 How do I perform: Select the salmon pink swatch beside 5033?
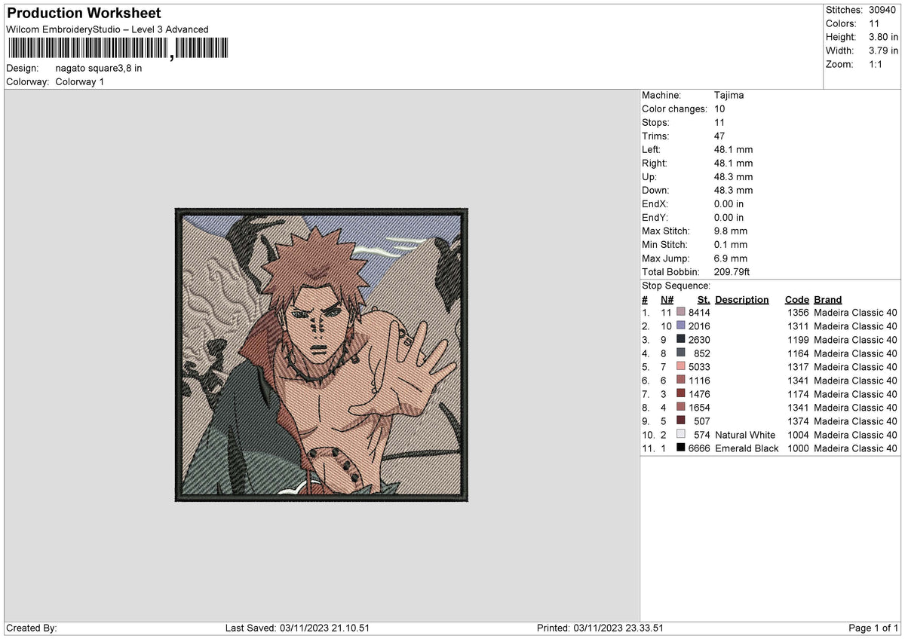point(681,367)
